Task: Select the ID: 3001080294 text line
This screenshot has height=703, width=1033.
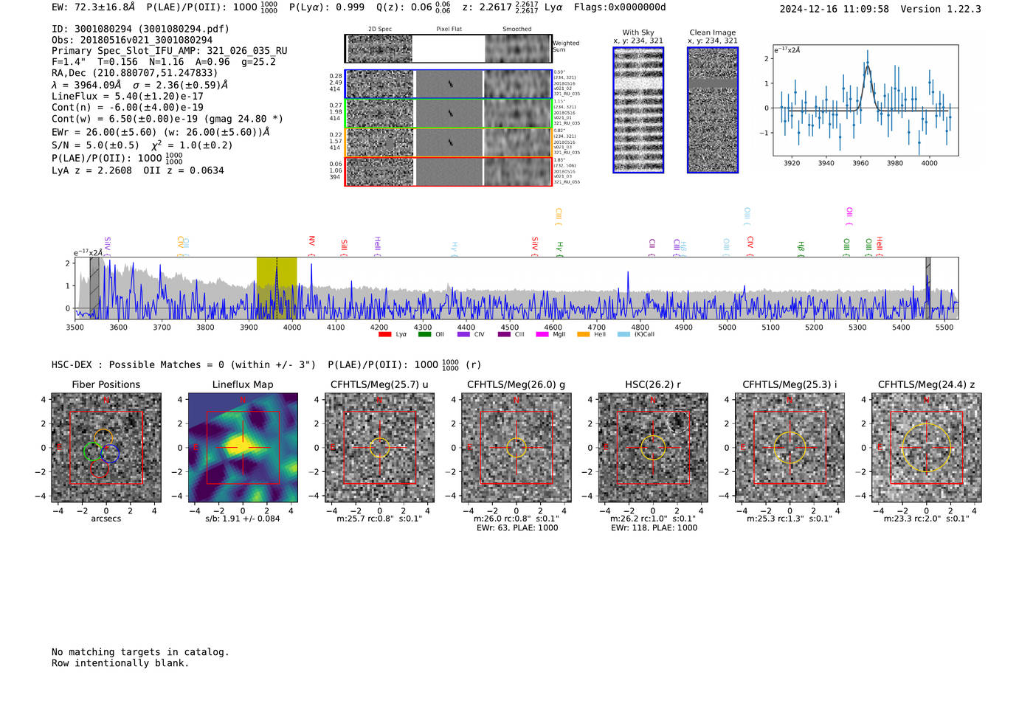Action: point(140,29)
